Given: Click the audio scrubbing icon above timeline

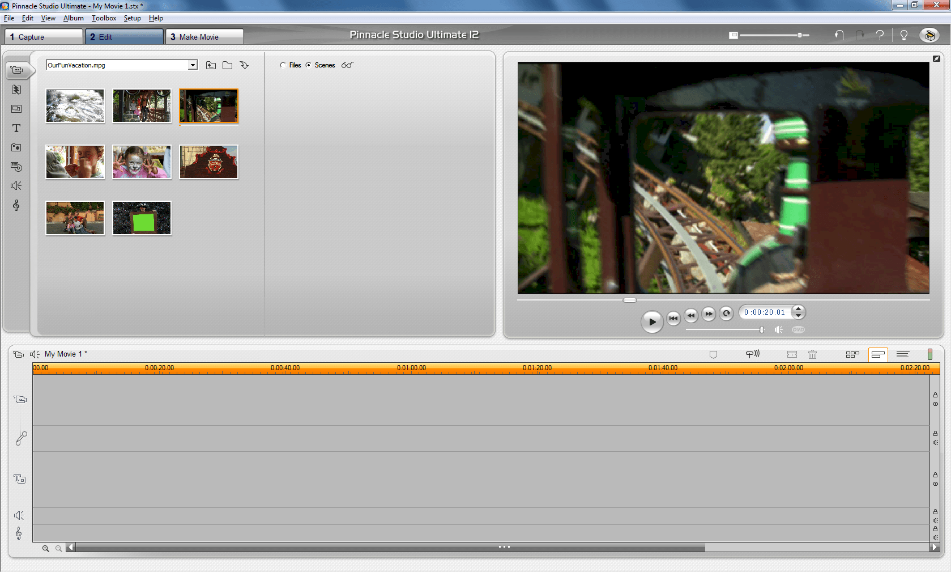Looking at the screenshot, I should point(752,354).
